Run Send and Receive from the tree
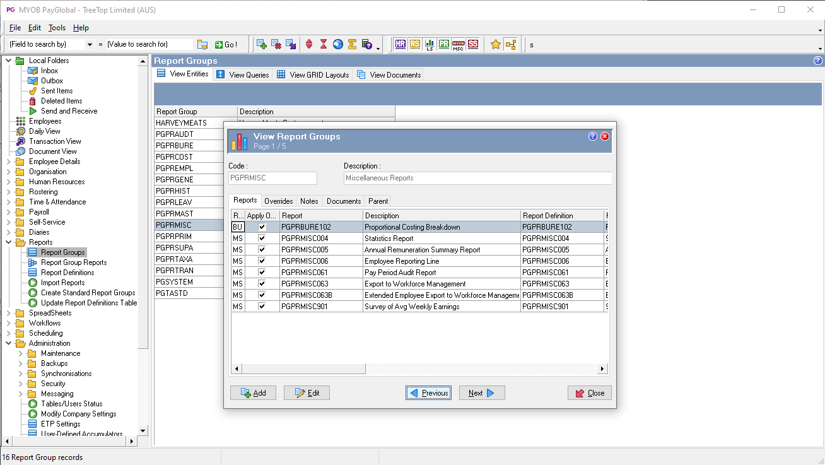Screen dimensions: 825x465 (x=69, y=111)
